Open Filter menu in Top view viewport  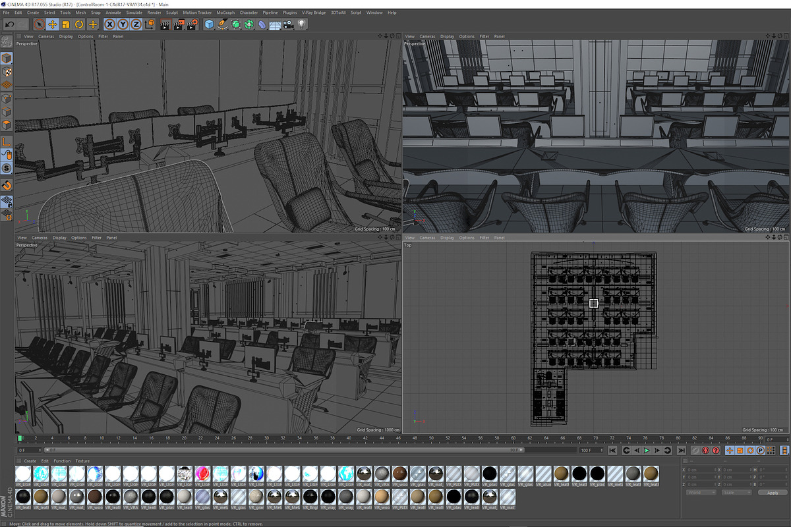484,238
